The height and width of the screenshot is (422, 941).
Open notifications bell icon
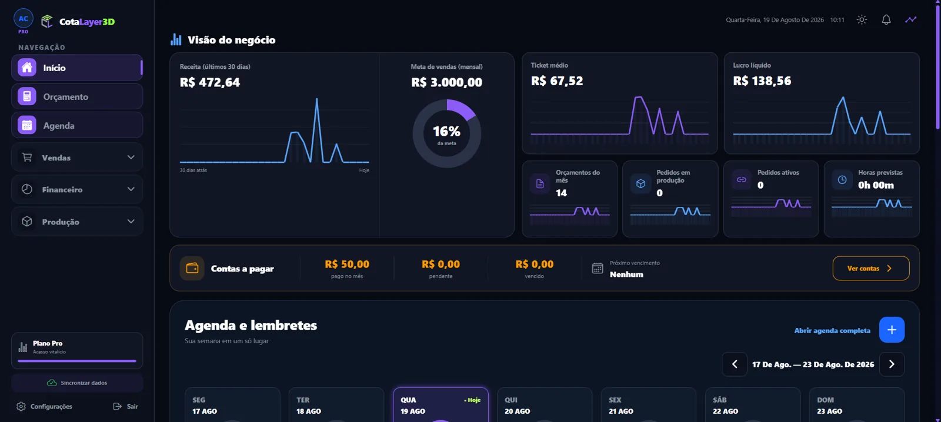tap(886, 19)
